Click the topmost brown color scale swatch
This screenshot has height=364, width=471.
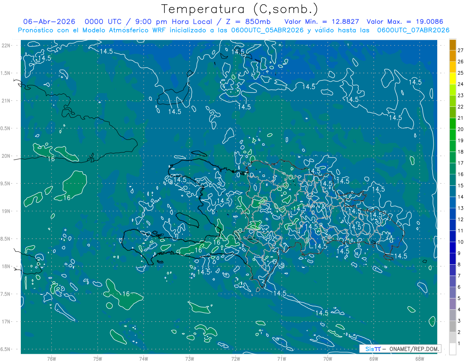(453, 45)
